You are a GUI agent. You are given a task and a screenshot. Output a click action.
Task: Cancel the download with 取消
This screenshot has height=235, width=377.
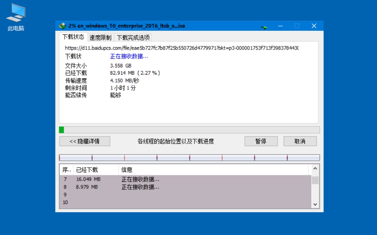[x=300, y=141]
